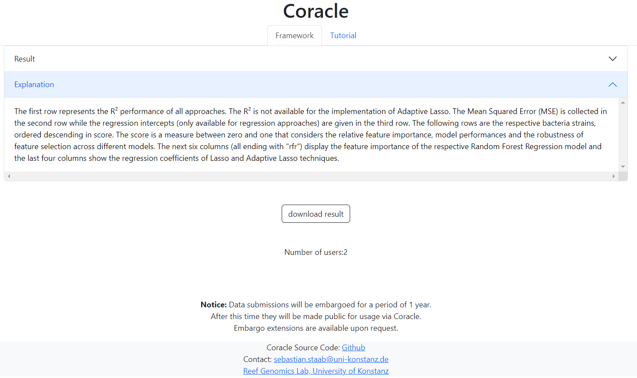
Task: Click 'Embargo extensions are available upon request.' text
Action: (x=316, y=328)
